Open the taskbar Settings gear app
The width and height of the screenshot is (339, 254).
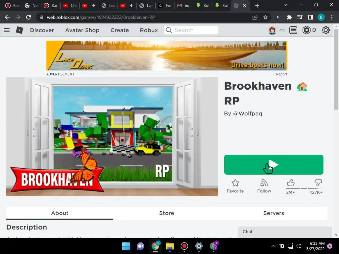[199, 246]
